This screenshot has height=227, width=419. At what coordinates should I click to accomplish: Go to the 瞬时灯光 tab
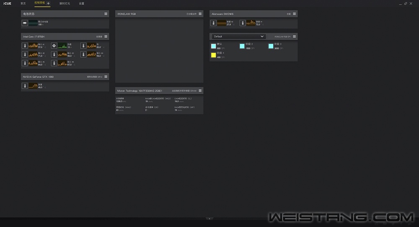[x=65, y=3]
